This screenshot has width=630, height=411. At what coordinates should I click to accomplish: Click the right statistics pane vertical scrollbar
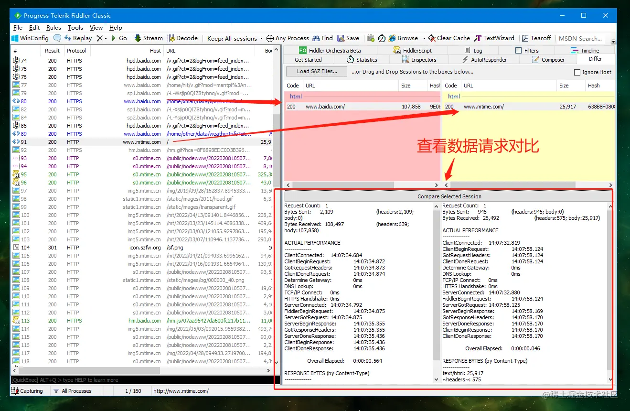click(609, 292)
